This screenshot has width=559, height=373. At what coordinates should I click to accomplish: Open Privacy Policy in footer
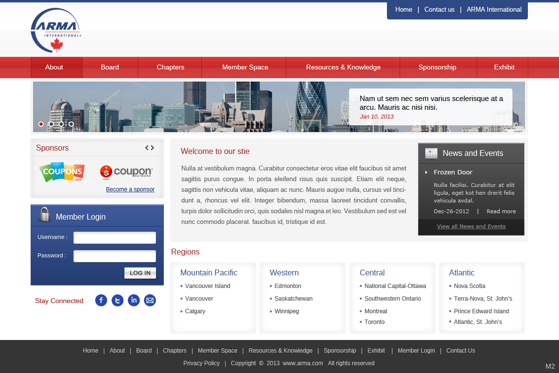(x=201, y=363)
